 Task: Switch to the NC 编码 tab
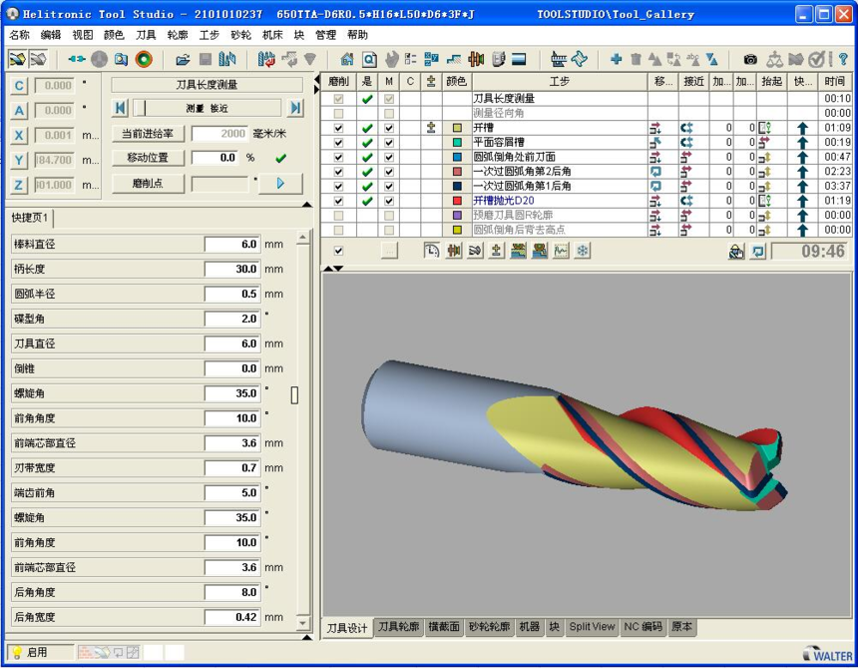click(x=643, y=627)
